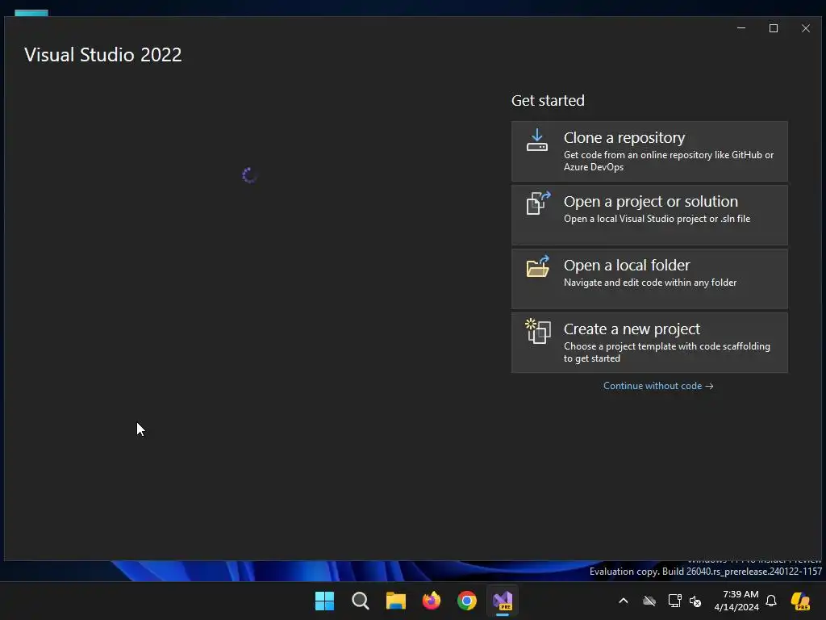
Task: Click the muted volume tray icon
Action: tap(695, 601)
